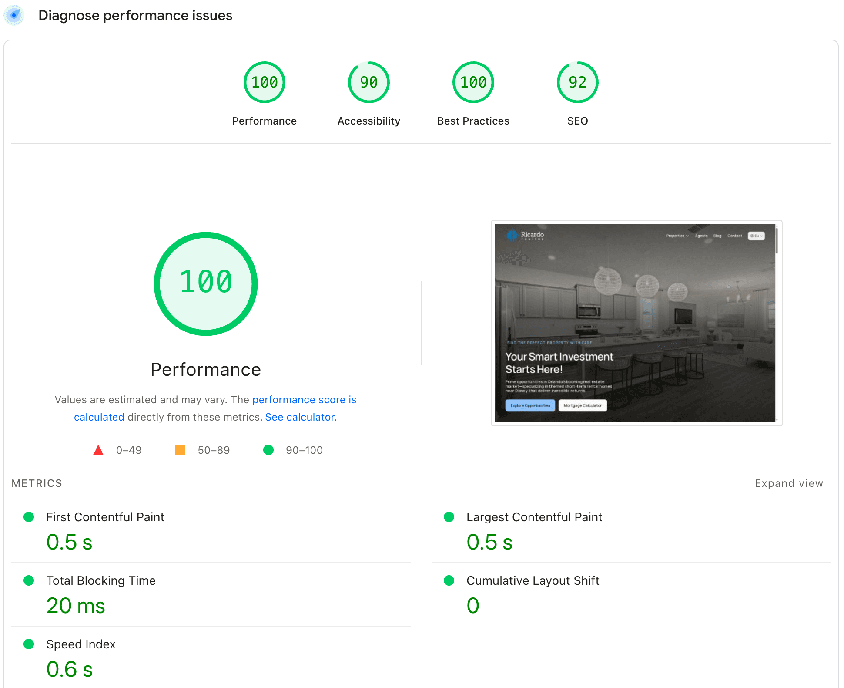Expand the Speed Index metric

pos(80,644)
